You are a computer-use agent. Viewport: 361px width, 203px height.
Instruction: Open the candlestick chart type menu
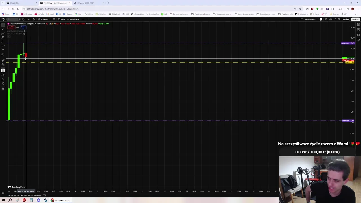pyautogui.click(x=34, y=19)
